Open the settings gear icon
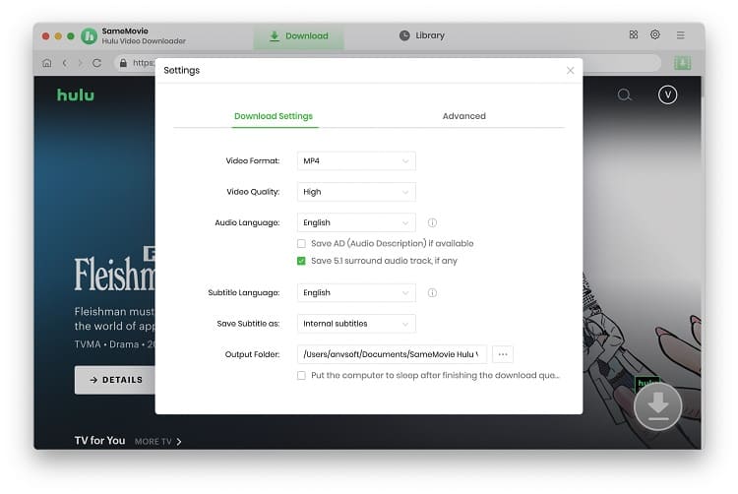 point(655,34)
